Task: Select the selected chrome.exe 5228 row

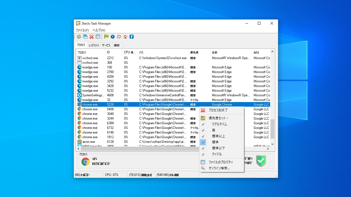Action: click(x=173, y=105)
